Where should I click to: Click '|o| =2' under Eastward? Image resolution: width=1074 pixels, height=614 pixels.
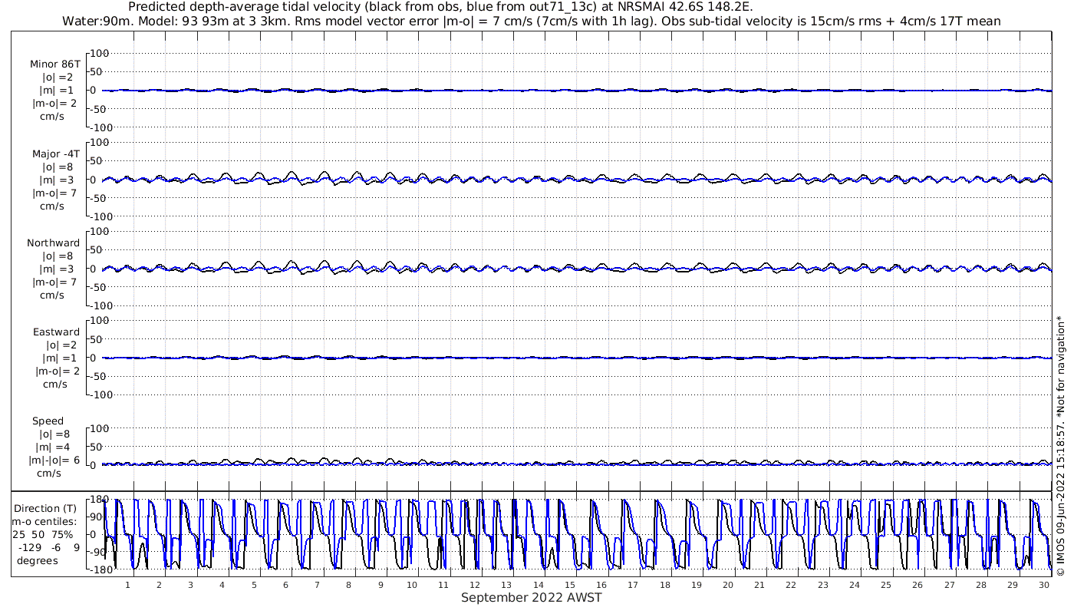(x=61, y=345)
